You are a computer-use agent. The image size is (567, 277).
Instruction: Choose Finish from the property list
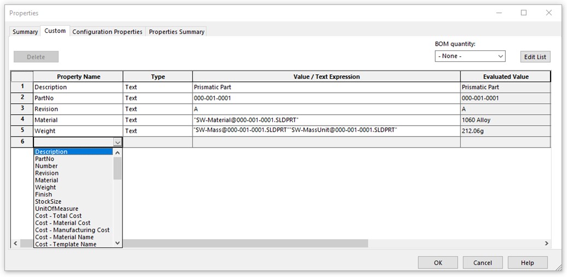(x=44, y=195)
